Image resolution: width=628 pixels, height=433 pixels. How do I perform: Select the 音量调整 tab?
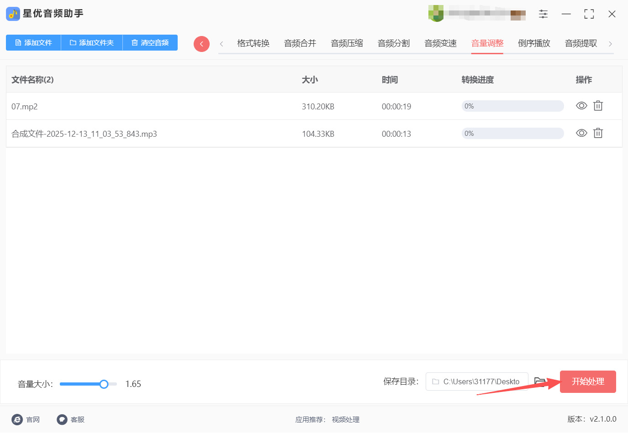pyautogui.click(x=487, y=43)
